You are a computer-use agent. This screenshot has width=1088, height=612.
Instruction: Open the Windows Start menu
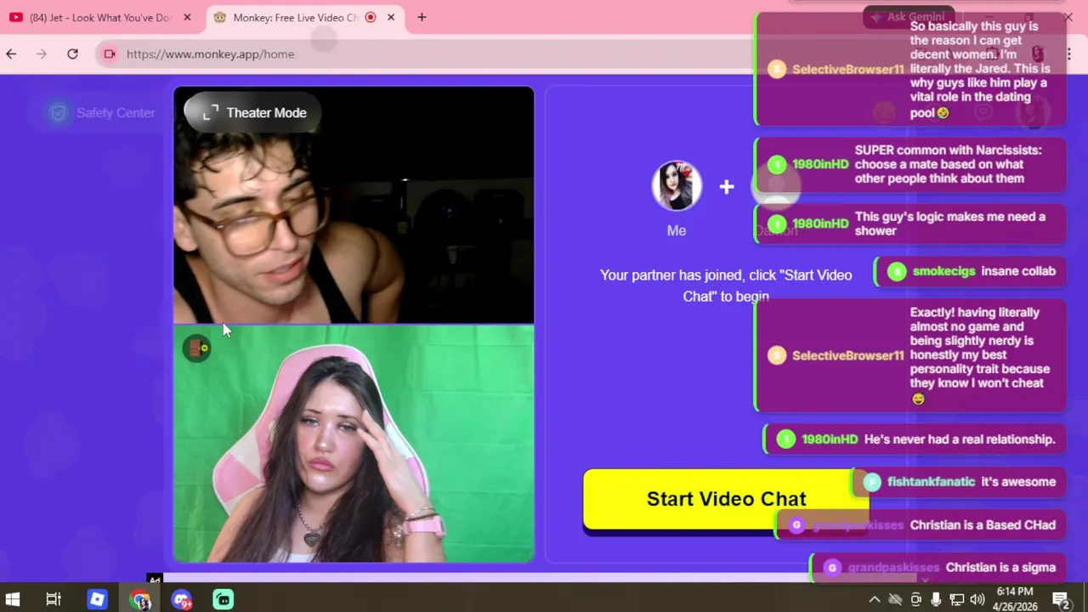click(x=13, y=599)
